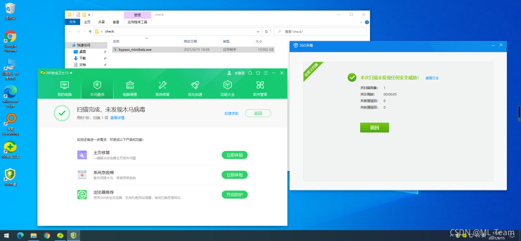Open the 360安全卫士 skin (shirt) icon
Image resolution: width=521 pixels, height=241 pixels.
click(x=258, y=73)
